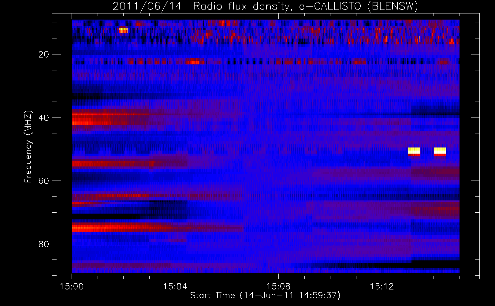Click the '15:00' time tick label
This screenshot has height=306, width=495.
click(72, 287)
